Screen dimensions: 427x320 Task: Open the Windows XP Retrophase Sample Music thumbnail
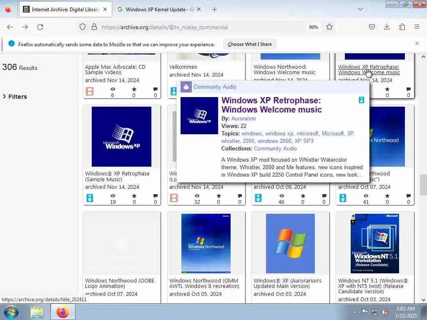(x=121, y=136)
